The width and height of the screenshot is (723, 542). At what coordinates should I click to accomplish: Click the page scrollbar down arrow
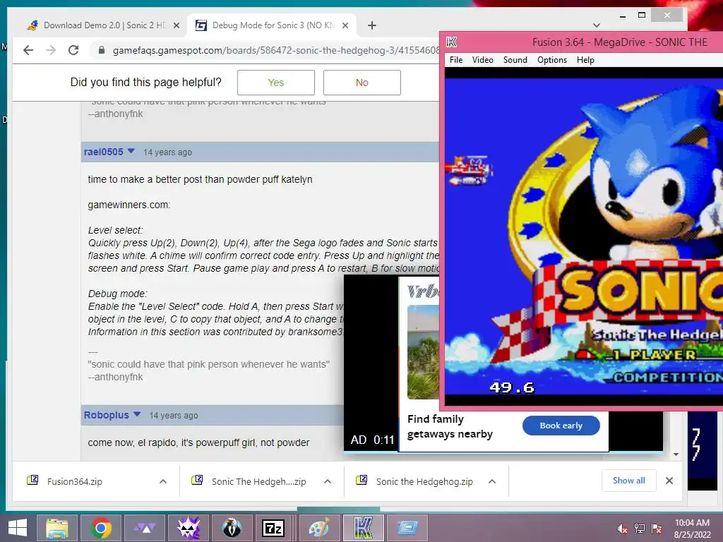pos(676,454)
